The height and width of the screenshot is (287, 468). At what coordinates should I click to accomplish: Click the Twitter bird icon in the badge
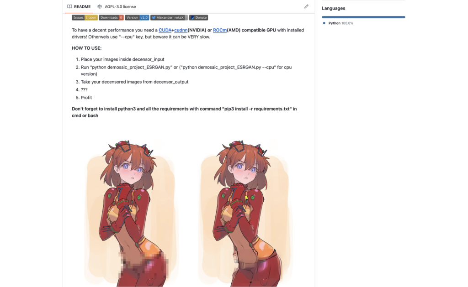point(154,18)
